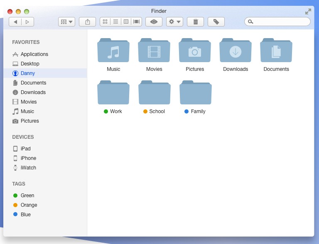The image size is (319, 244).
Task: Click the Share toolbar icon
Action: click(87, 22)
